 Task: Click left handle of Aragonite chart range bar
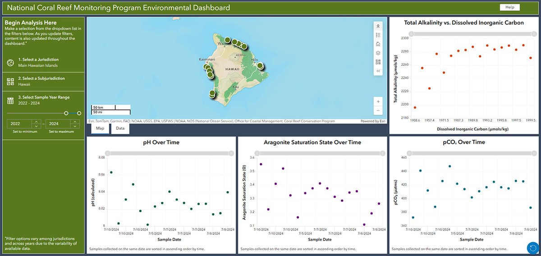pos(258,153)
